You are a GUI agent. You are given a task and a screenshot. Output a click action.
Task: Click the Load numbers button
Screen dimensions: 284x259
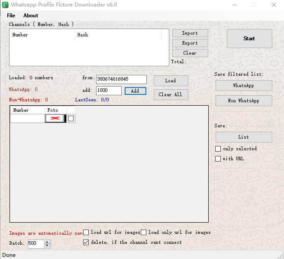tap(171, 81)
